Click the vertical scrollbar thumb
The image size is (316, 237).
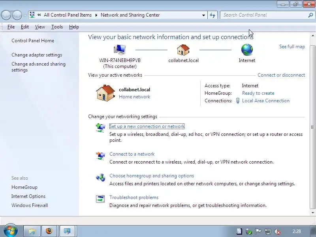pos(312,127)
